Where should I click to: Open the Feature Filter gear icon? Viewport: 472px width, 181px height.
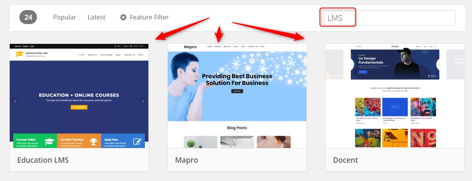click(x=124, y=17)
